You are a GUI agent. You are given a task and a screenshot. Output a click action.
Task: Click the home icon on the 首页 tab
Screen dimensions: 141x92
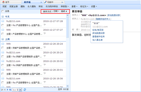pos(3,2)
